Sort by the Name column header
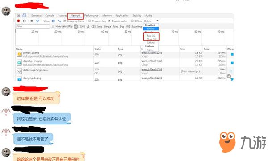Image resolution: width=268 pixels, height=161 pixels. (x=19, y=49)
